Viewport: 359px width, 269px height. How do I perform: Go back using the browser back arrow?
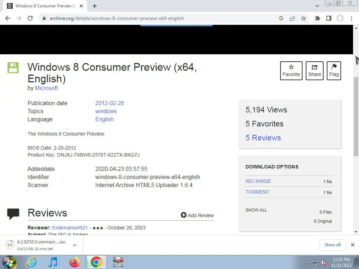pyautogui.click(x=8, y=18)
